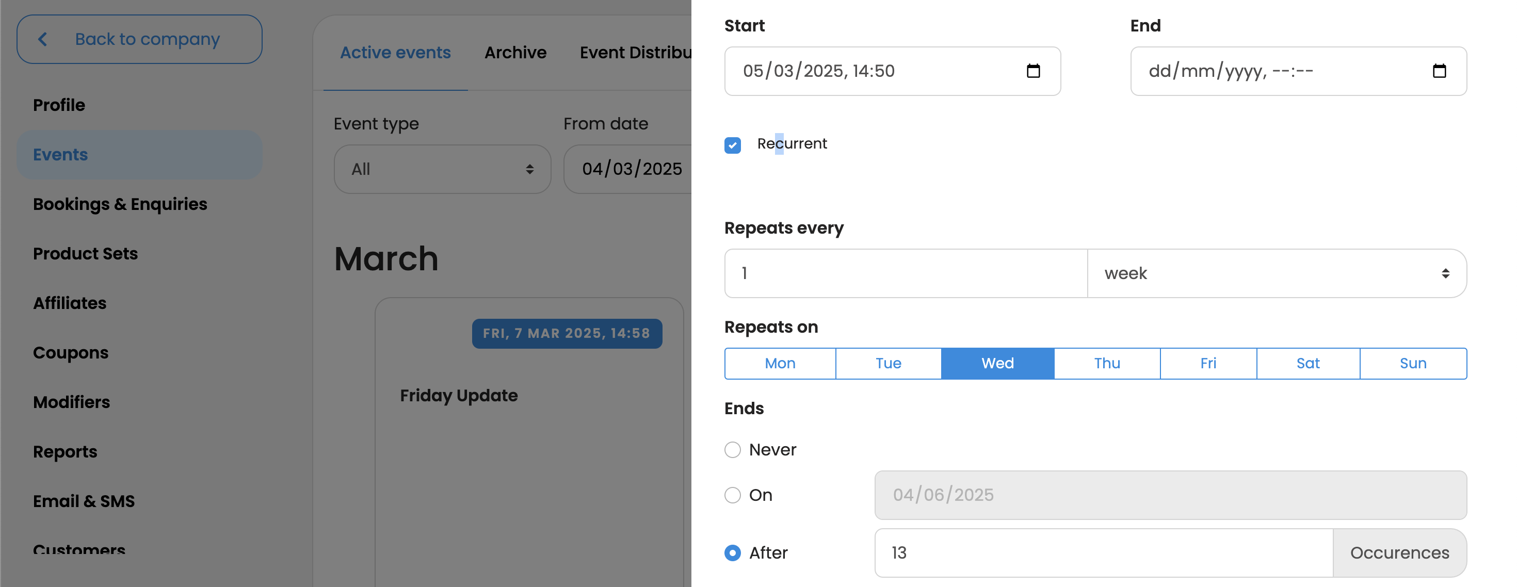Deselect Wed in Repeats on
Viewport: 1517px width, 587px height.
(997, 363)
